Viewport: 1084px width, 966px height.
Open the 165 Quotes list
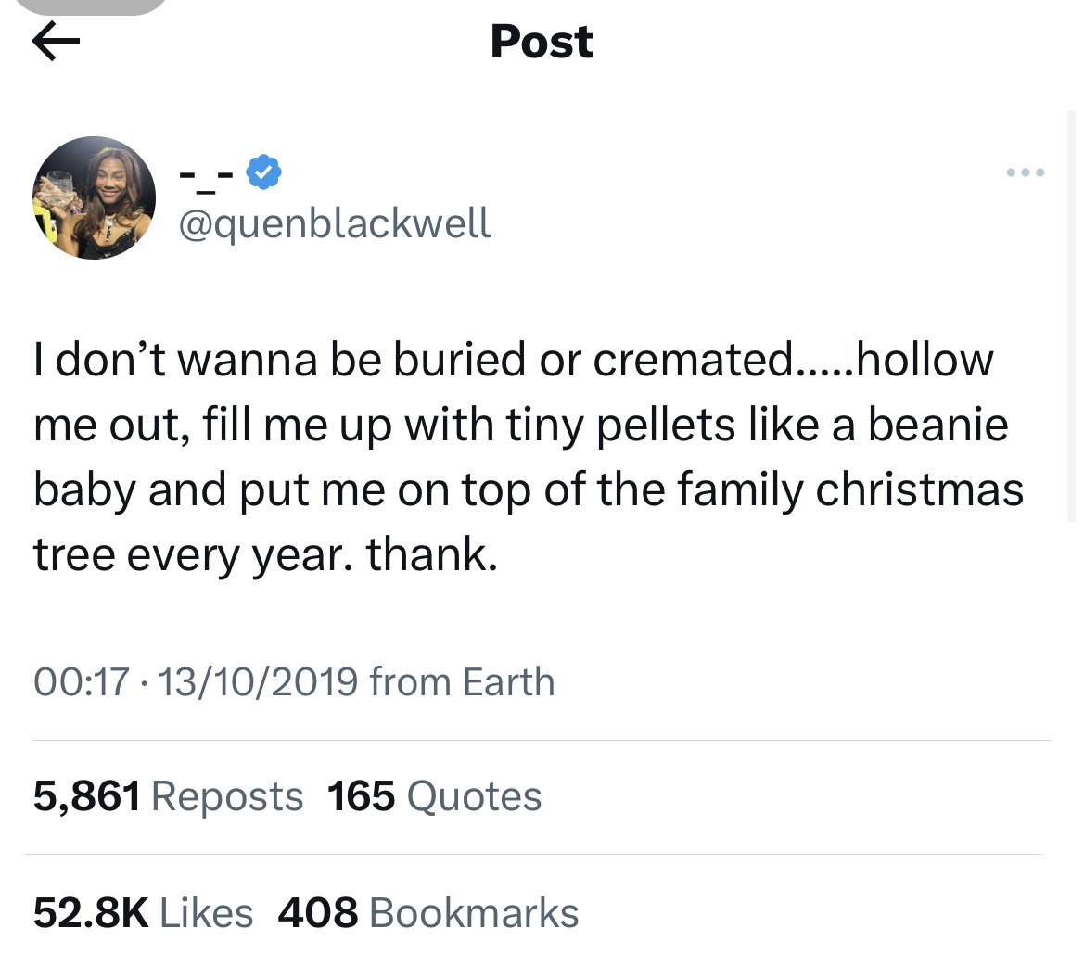click(x=360, y=795)
